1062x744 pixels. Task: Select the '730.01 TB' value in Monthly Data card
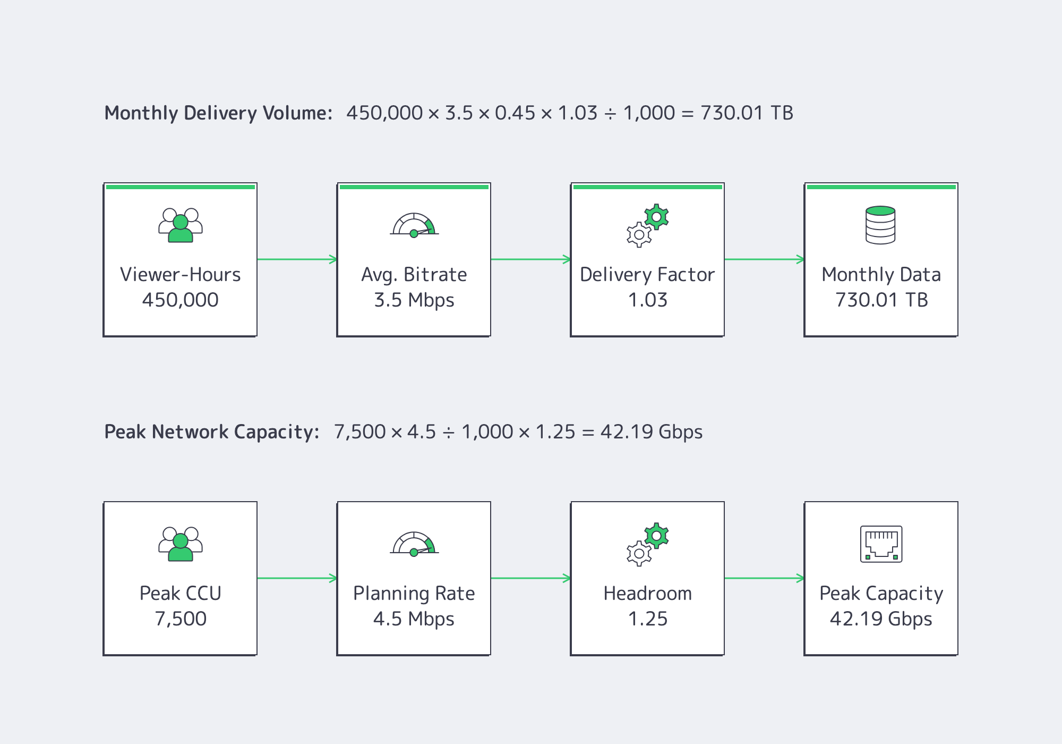click(881, 300)
